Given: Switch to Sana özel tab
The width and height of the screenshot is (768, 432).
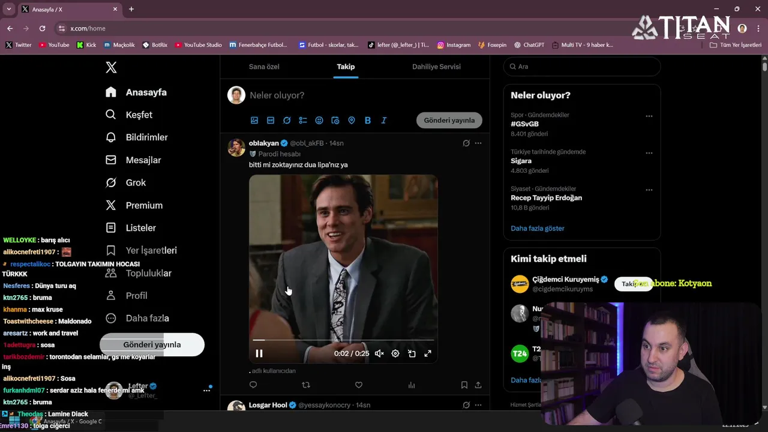Looking at the screenshot, I should [264, 67].
